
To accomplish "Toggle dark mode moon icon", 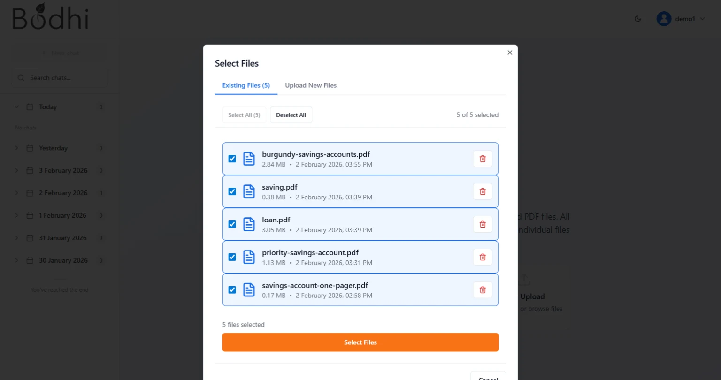I will pos(637,19).
